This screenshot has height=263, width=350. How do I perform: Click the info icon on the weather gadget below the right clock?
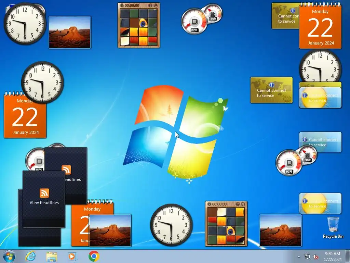pos(305,95)
